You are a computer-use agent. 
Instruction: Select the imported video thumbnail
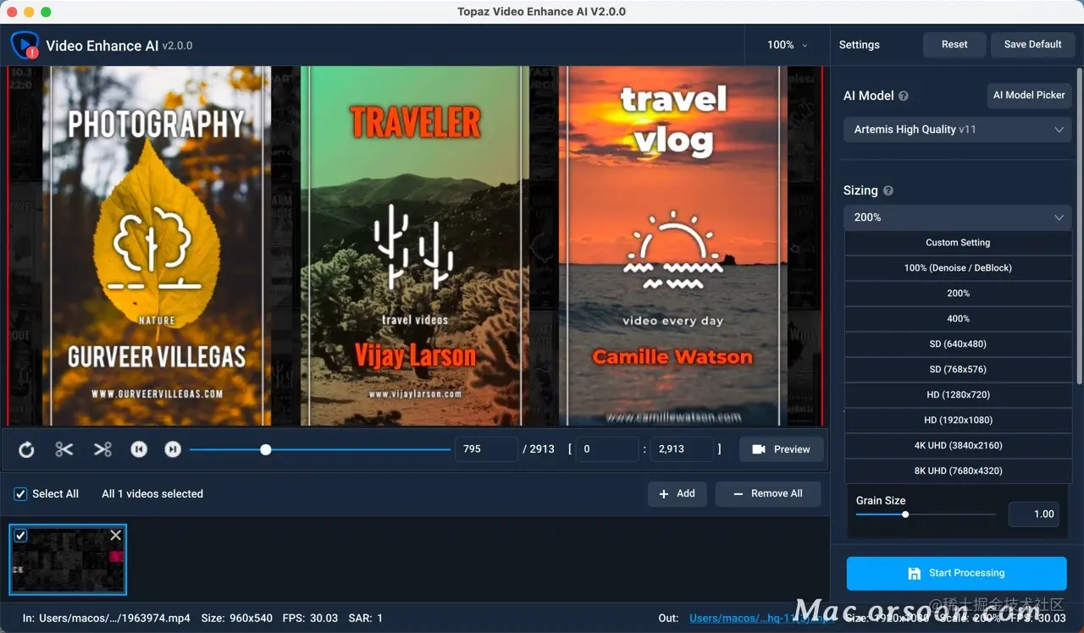click(68, 559)
